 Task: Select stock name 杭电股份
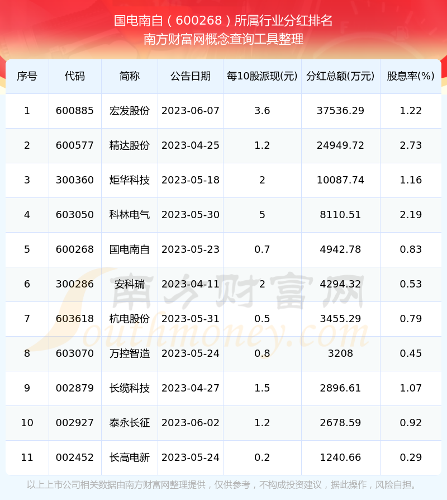pyautogui.click(x=130, y=319)
